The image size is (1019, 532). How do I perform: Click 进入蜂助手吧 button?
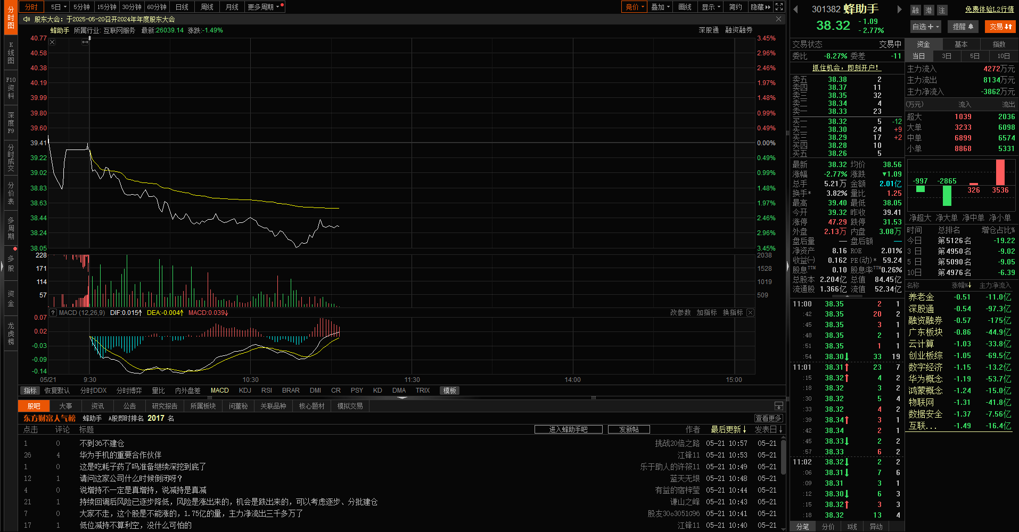pos(568,429)
